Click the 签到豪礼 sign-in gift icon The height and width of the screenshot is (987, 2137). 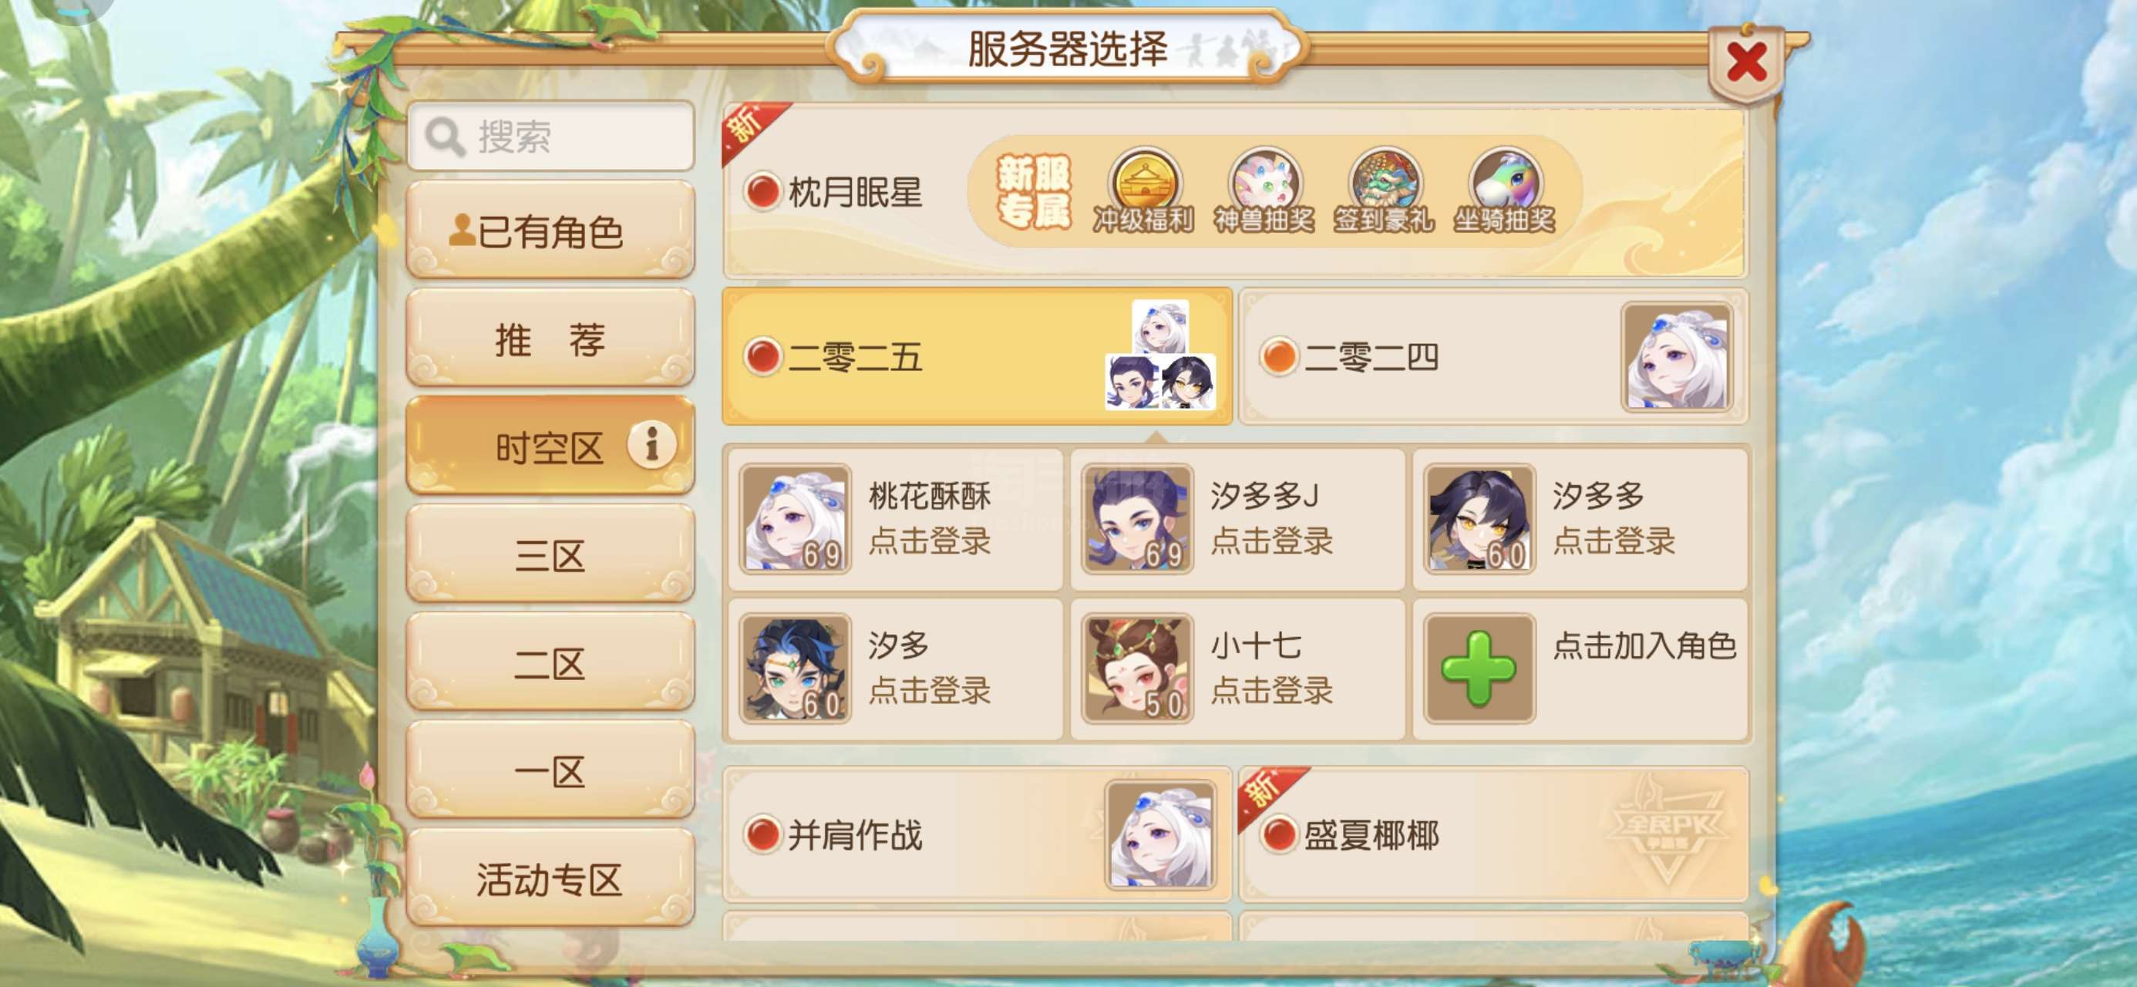point(1384,190)
